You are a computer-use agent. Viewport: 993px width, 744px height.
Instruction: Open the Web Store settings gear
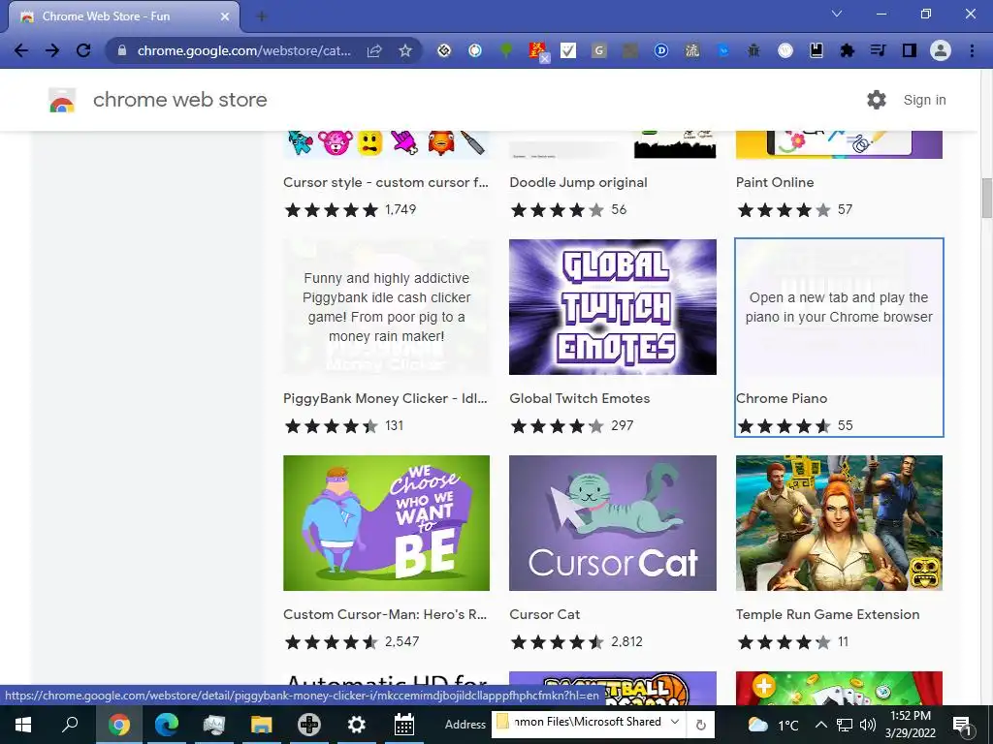(x=877, y=100)
